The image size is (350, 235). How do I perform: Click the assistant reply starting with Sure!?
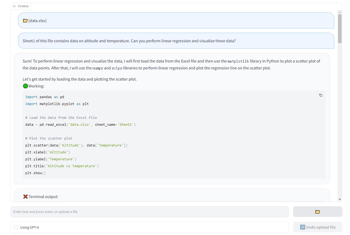(172, 64)
